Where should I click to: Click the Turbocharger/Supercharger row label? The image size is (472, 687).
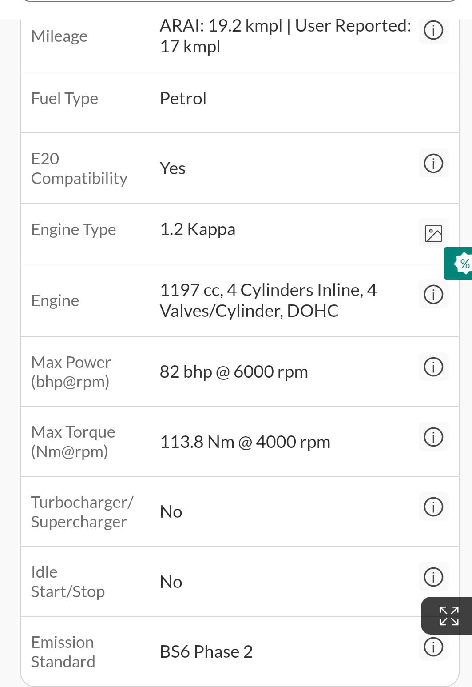click(82, 512)
